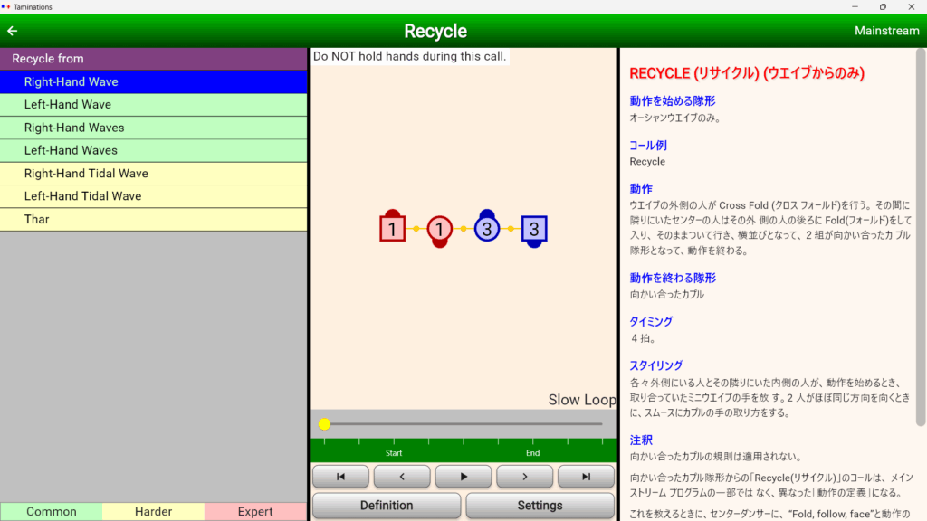
Task: Click the スタイリング heading
Action: point(655,365)
